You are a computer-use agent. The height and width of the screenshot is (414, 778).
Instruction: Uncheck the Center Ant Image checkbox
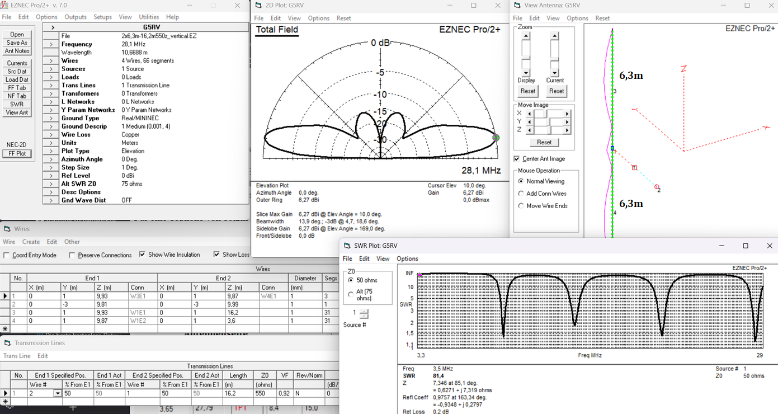(517, 159)
